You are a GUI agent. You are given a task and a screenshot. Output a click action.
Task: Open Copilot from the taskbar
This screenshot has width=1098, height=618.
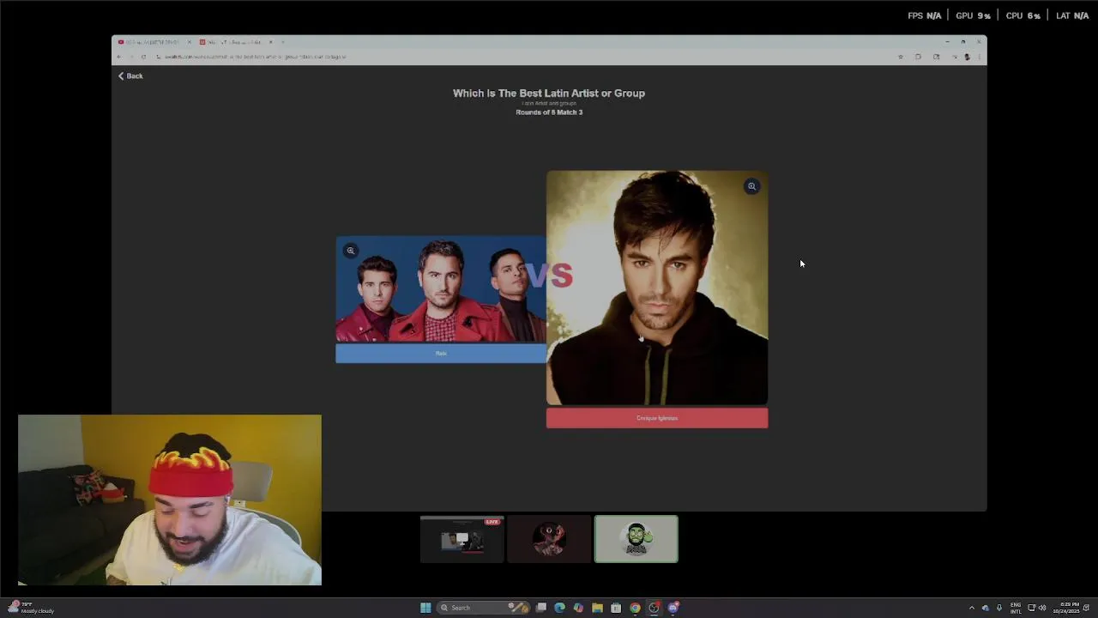pyautogui.click(x=578, y=608)
